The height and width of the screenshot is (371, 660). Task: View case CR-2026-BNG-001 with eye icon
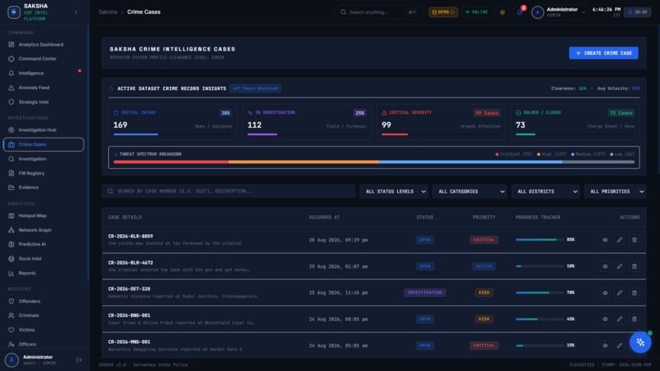(605, 319)
